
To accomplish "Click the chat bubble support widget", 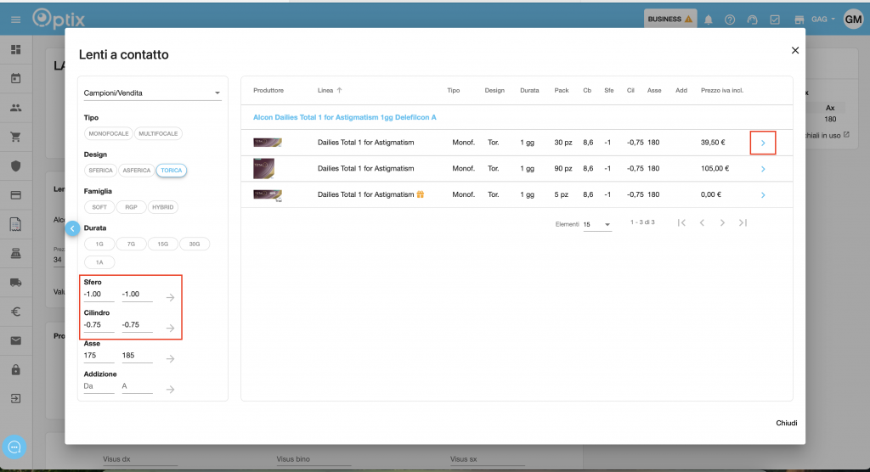I will pyautogui.click(x=15, y=447).
